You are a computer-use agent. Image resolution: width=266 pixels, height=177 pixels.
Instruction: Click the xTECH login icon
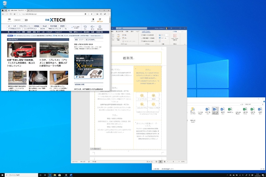[93, 19]
